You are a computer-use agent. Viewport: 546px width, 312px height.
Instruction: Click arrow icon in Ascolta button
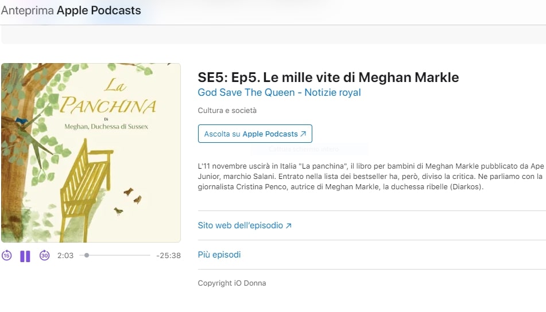(x=303, y=134)
